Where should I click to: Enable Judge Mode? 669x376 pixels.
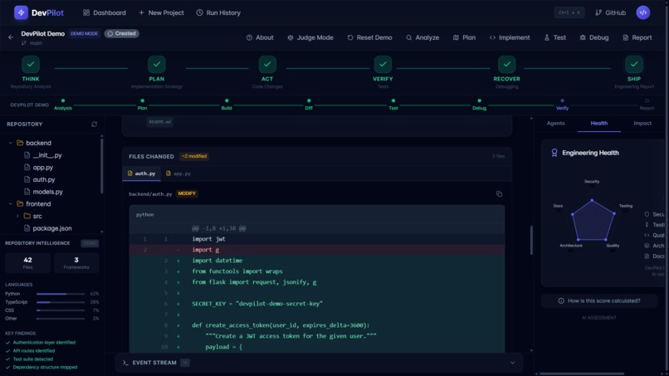click(310, 37)
